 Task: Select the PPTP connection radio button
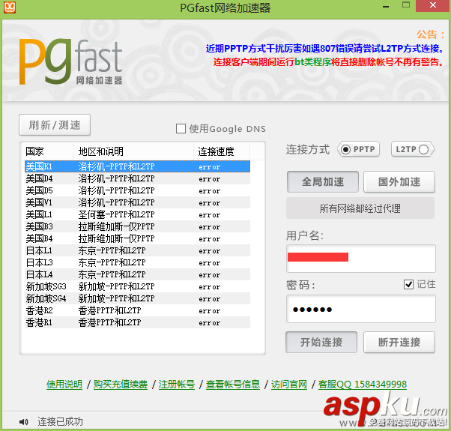pos(345,149)
